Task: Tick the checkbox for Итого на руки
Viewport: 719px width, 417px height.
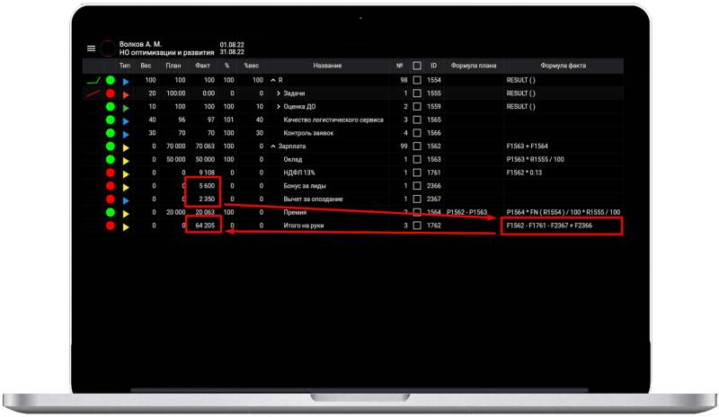Action: [x=417, y=226]
